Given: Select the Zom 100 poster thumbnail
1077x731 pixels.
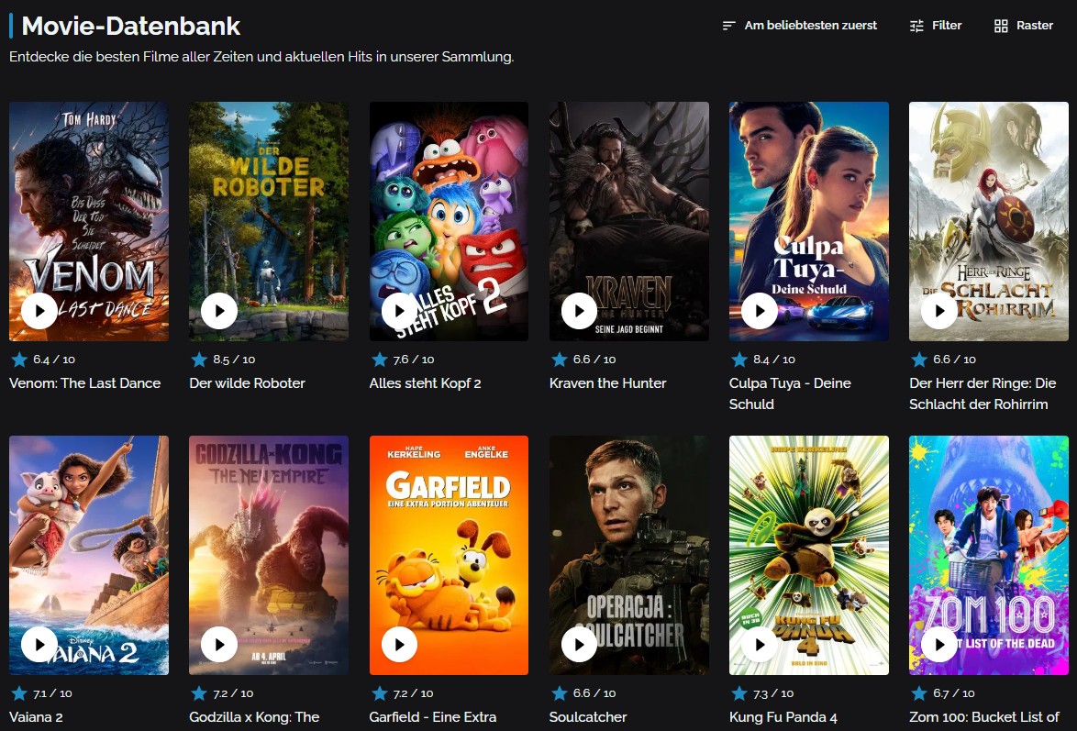Looking at the screenshot, I should pos(988,555).
